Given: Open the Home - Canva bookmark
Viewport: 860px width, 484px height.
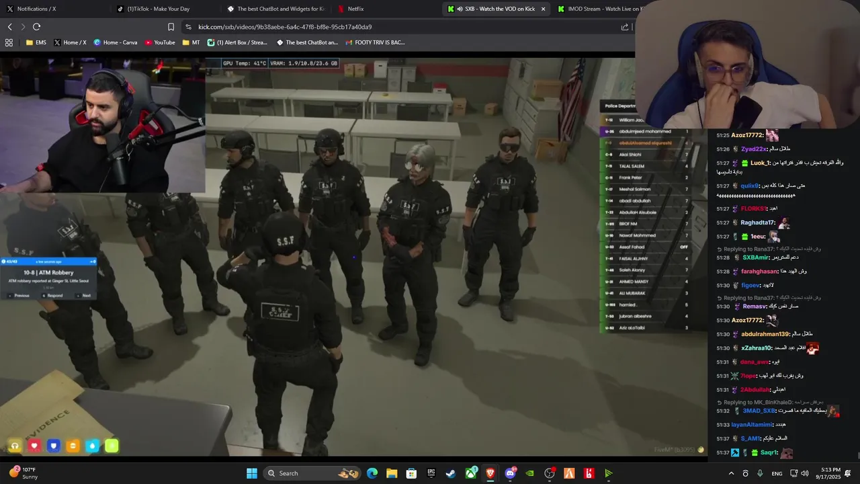Looking at the screenshot, I should tap(116, 42).
